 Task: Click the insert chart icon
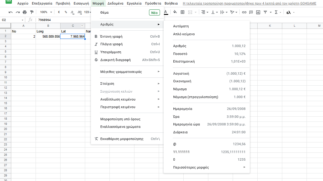pos(258,12)
